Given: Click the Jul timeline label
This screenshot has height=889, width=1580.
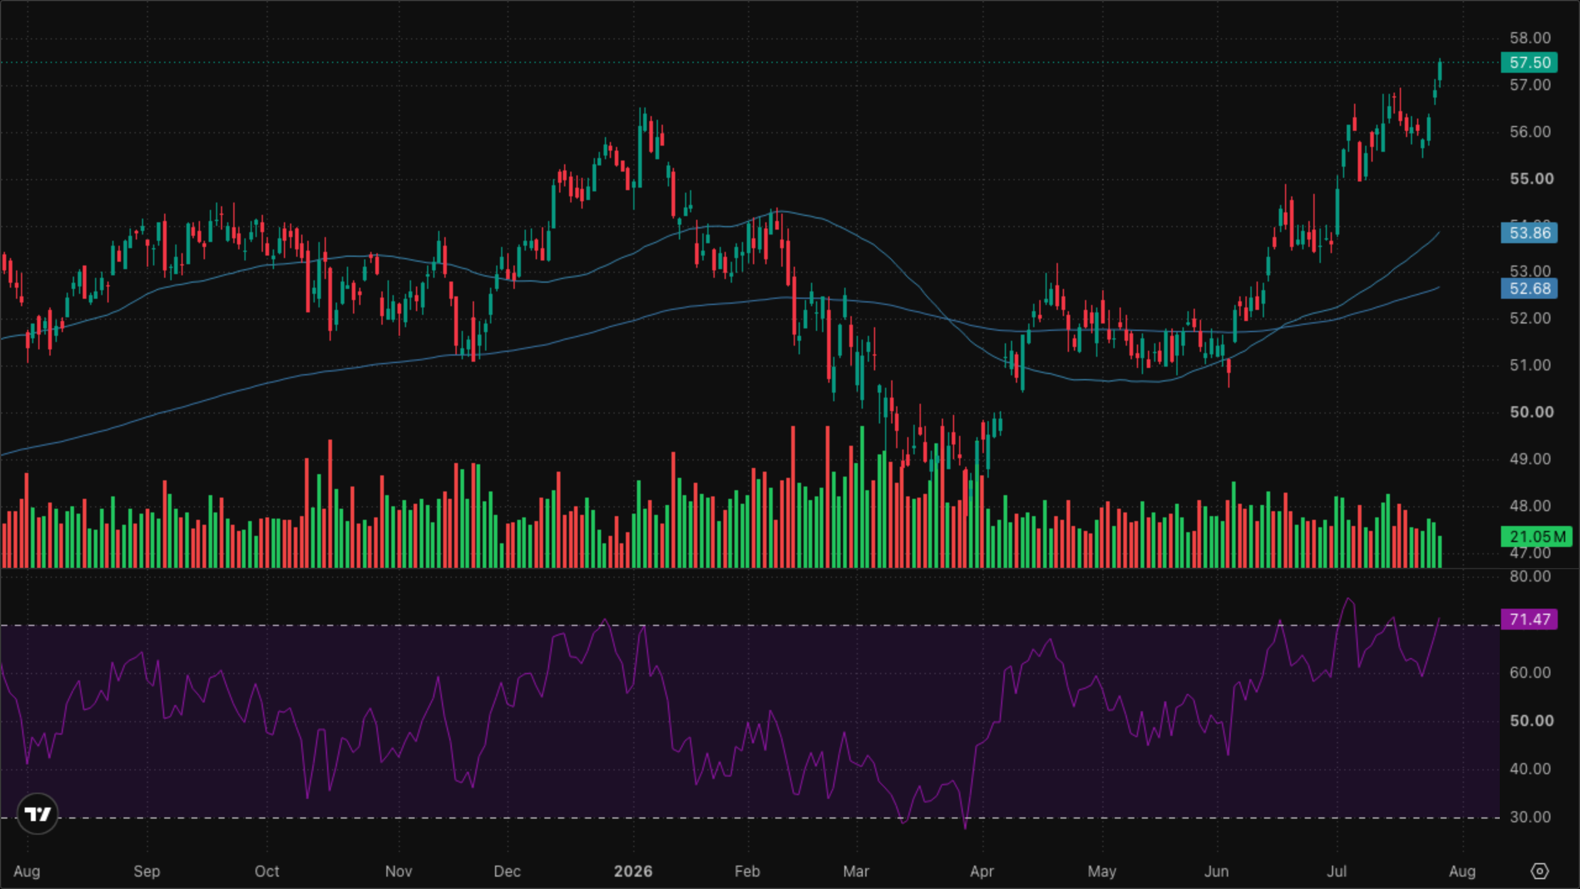Looking at the screenshot, I should (1337, 871).
